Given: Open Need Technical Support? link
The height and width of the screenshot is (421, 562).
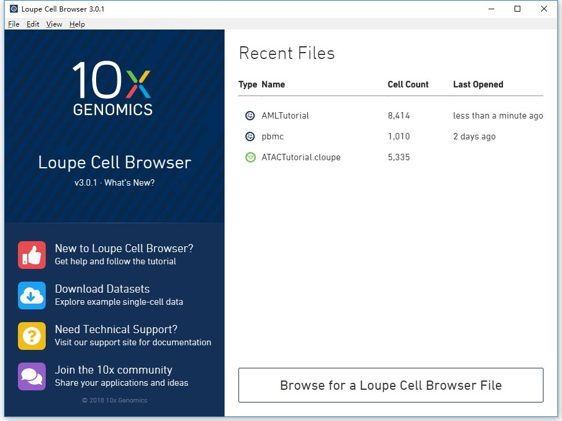Looking at the screenshot, I should 116,330.
